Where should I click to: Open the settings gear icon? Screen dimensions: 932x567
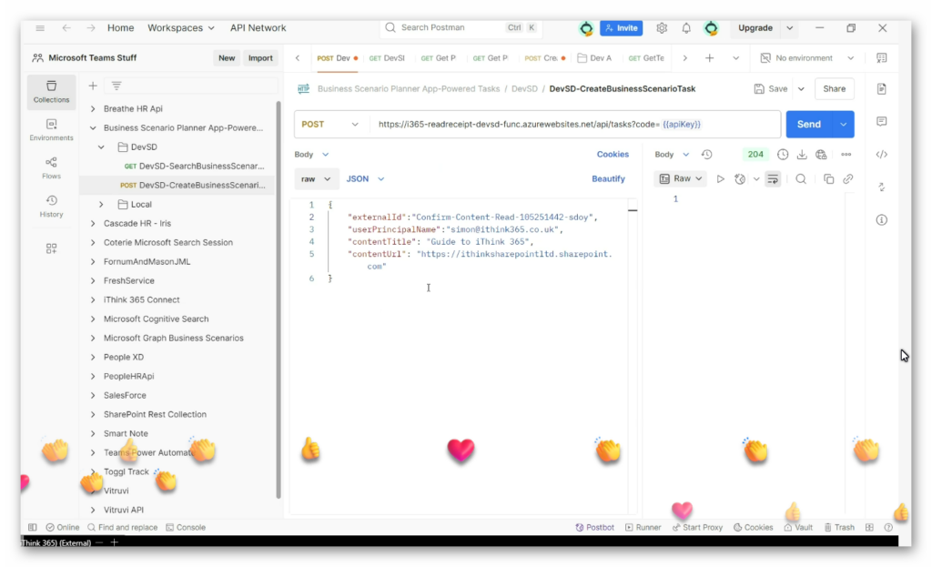point(662,28)
